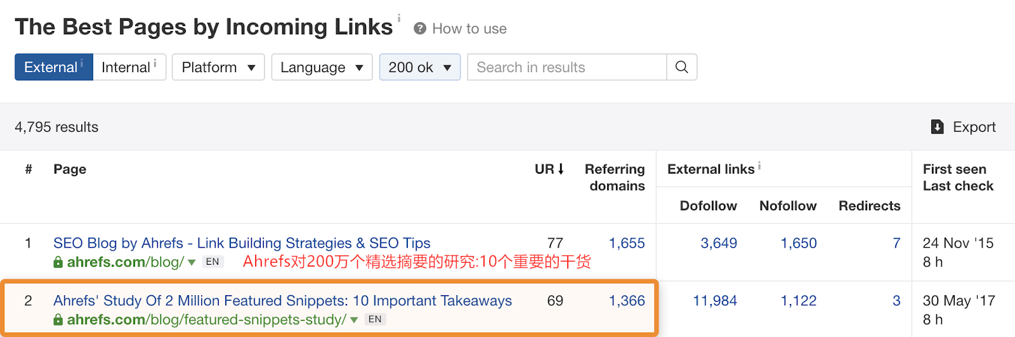
Task: Expand the ahrefs.com/blog/ URL arrow
Action: [192, 262]
